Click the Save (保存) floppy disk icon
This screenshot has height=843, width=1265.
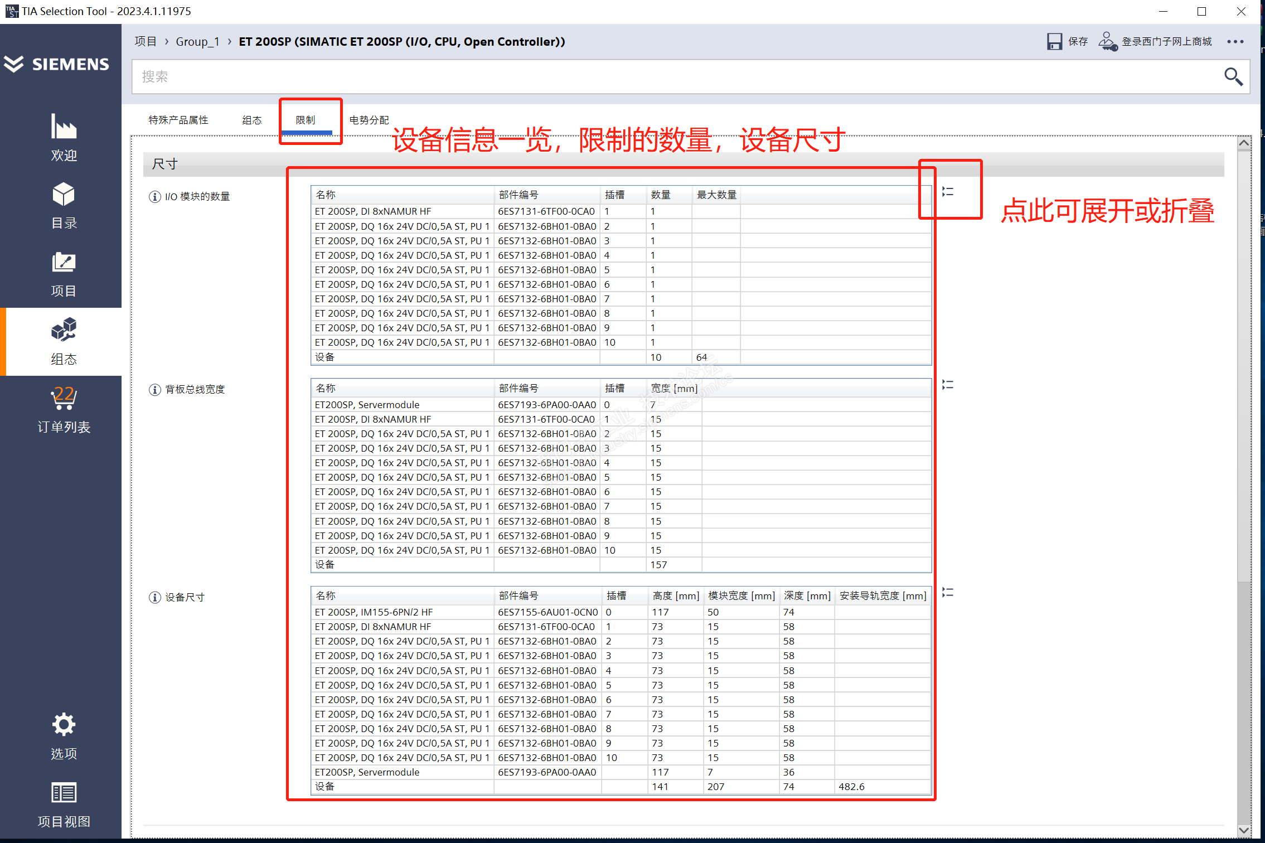1054,42
